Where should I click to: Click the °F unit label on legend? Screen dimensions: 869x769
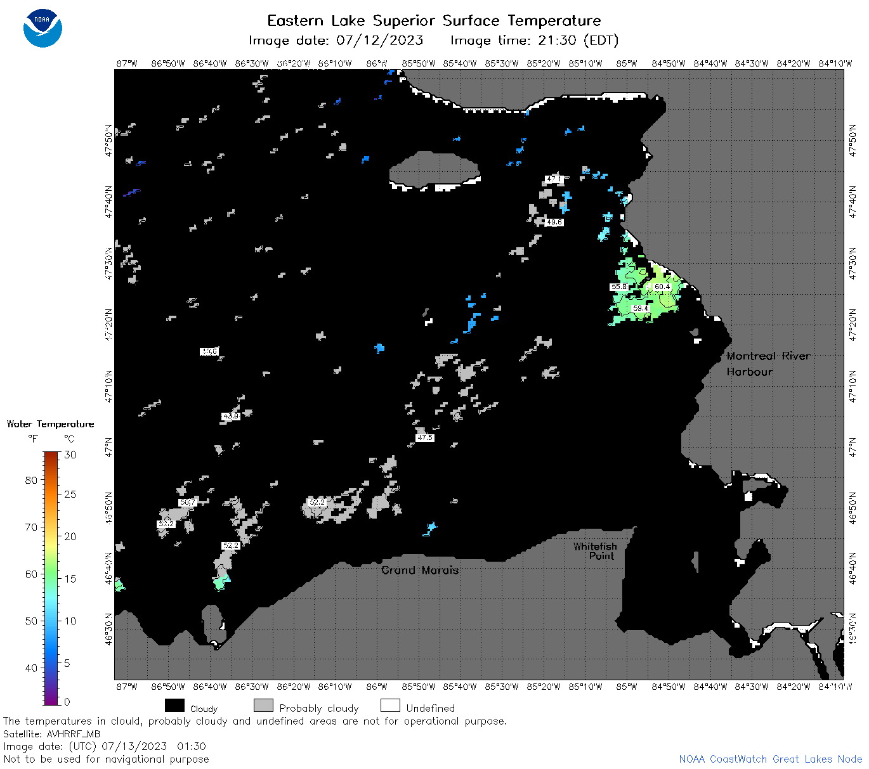[33, 439]
